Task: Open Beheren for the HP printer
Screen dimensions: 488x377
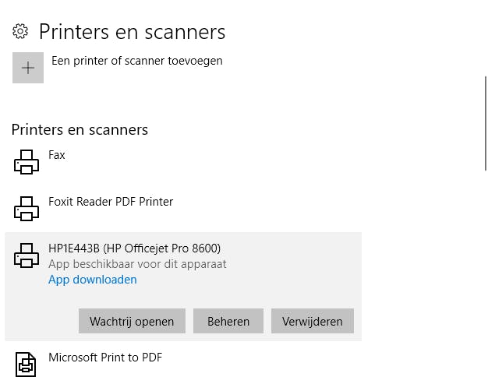Action: (228, 321)
